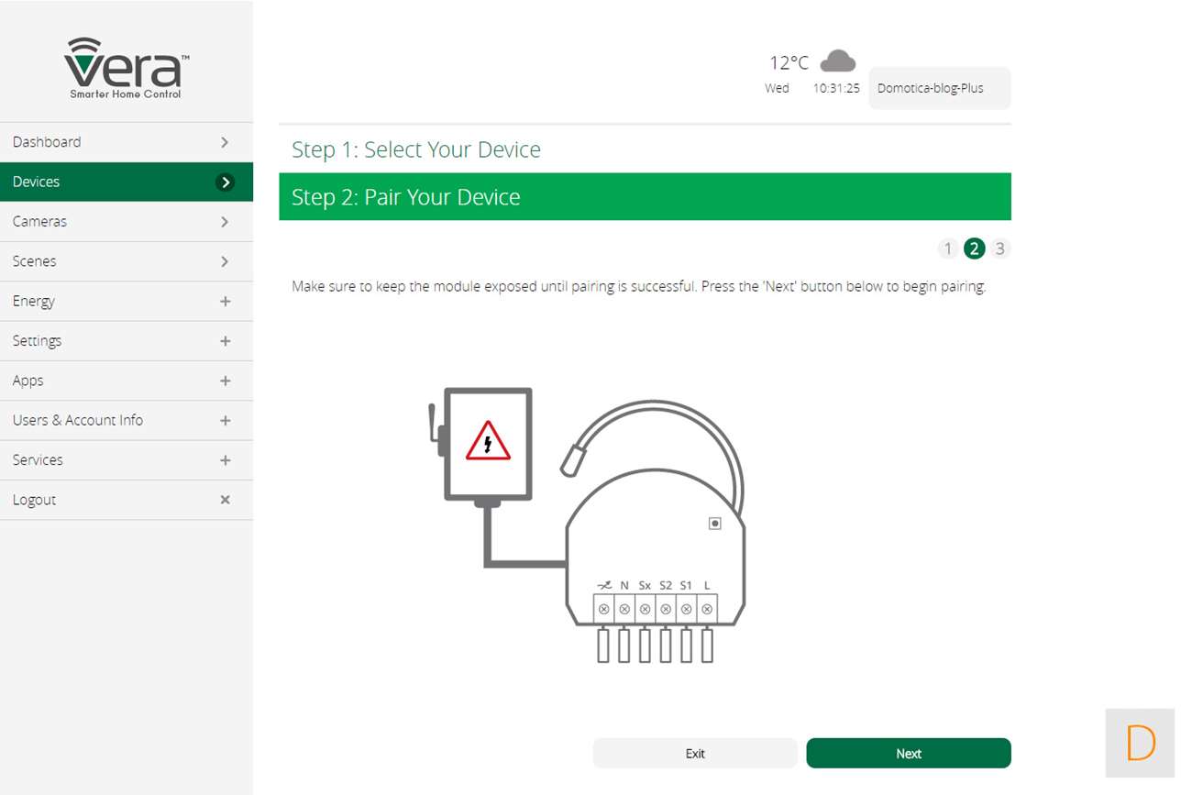Click the cloud weather icon
The image size is (1192, 795).
(837, 61)
